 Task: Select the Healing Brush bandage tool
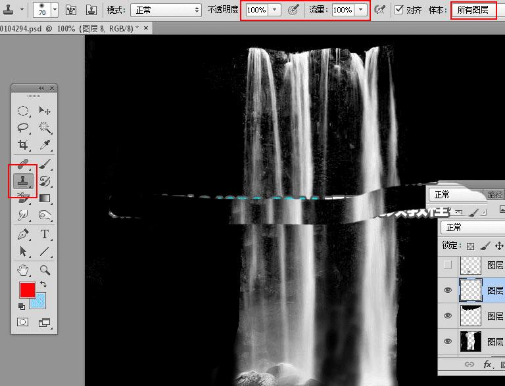click(x=23, y=163)
